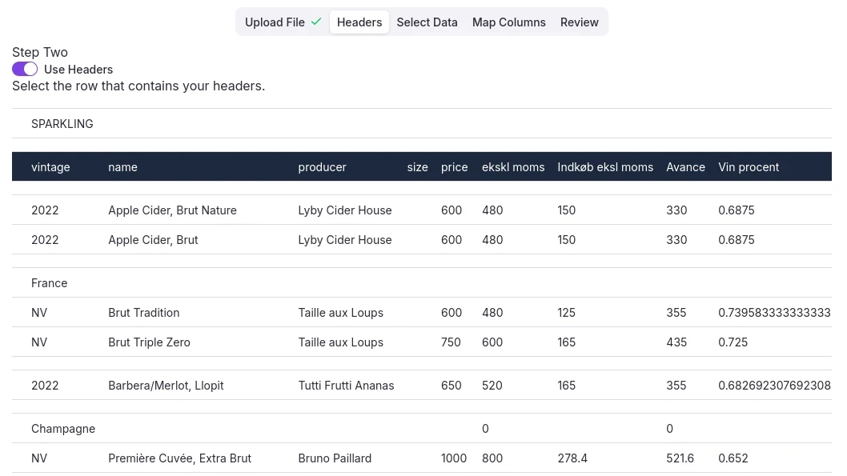Viewport: 847px width, 476px height.
Task: Select the Headers step in the stepper
Action: [x=359, y=22]
